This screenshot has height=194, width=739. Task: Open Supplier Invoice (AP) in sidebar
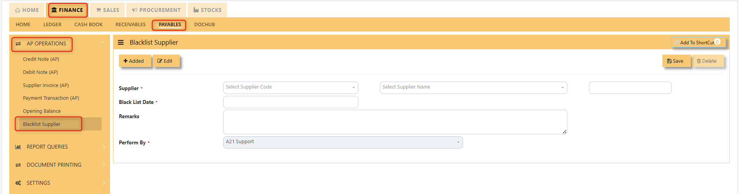46,85
